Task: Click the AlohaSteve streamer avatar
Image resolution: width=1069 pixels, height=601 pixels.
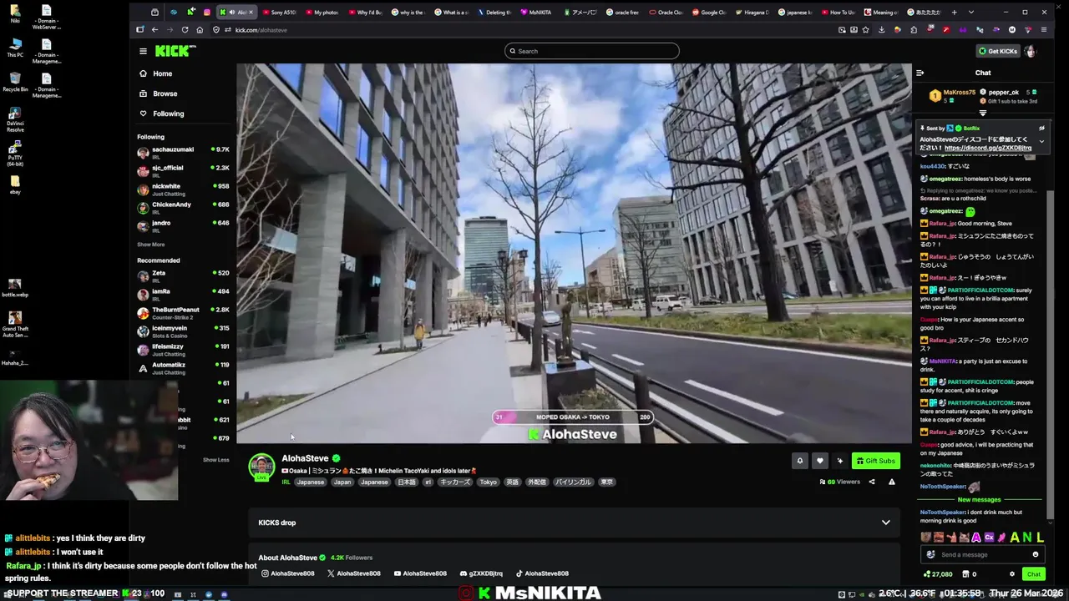Action: pos(261,467)
